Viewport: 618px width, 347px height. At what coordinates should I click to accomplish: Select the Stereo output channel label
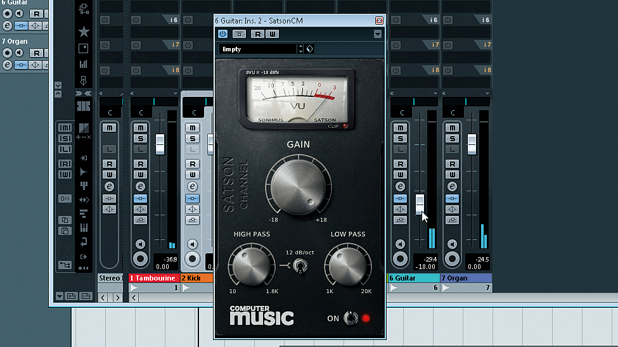(x=111, y=278)
